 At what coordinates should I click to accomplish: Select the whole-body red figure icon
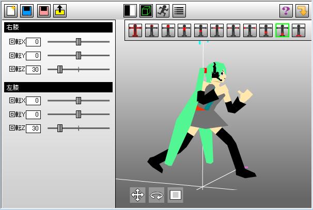coord(135,30)
